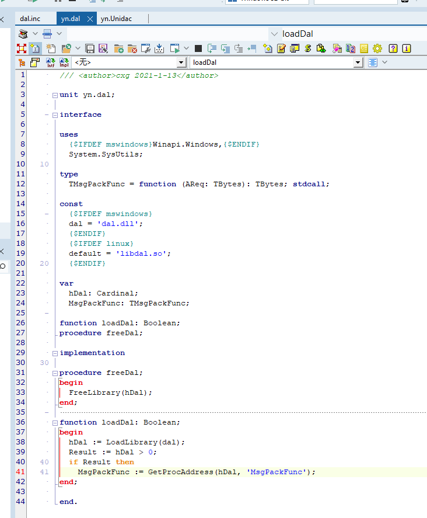The image size is (427, 518).
Task: Jump to interface with the Intf icon
Action: [x=51, y=62]
